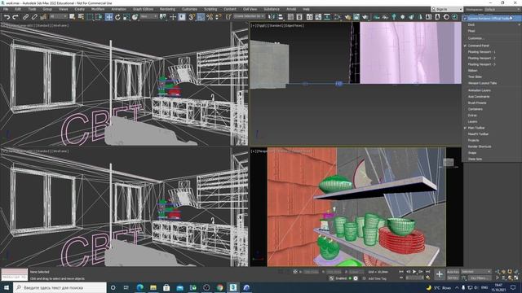Open Google Chrome from the taskbar
The height and width of the screenshot is (293, 522).
pos(219,287)
